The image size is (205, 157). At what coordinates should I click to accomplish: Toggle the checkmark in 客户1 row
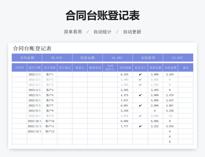[140, 75]
